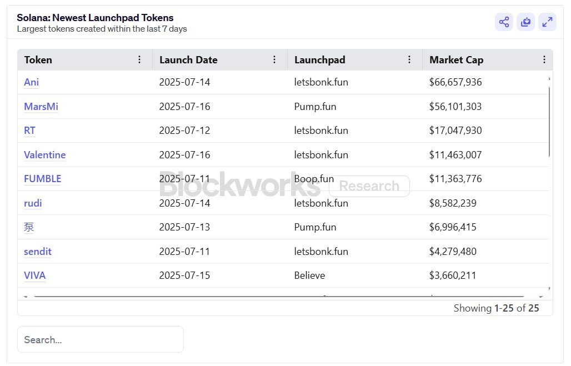Click the Boop.fun launchpad cell
The image size is (571, 366).
[314, 179]
